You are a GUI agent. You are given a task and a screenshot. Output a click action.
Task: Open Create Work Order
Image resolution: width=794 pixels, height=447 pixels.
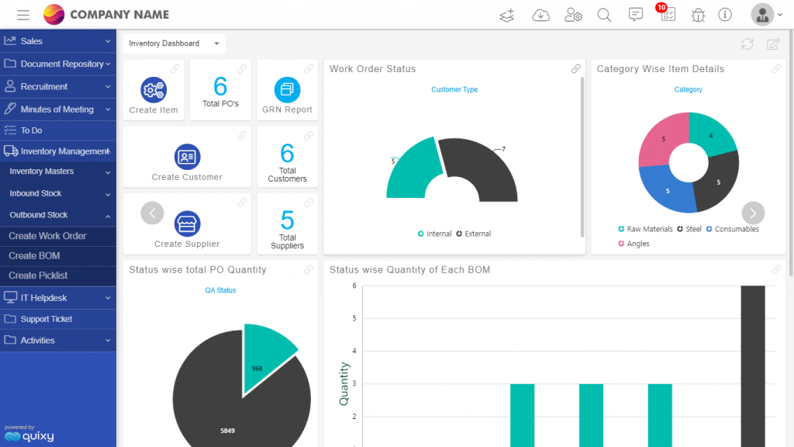point(57,236)
